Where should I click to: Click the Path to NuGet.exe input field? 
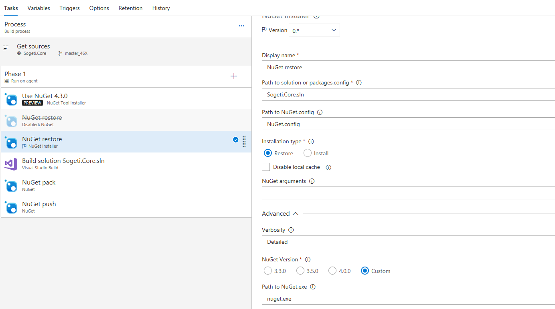point(361,298)
